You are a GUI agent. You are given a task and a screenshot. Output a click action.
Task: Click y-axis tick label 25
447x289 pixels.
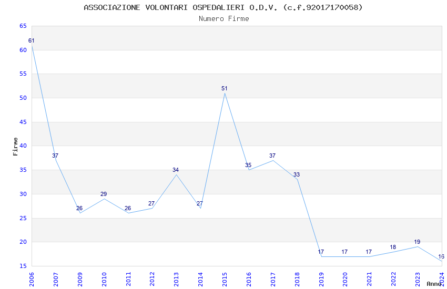(23, 218)
